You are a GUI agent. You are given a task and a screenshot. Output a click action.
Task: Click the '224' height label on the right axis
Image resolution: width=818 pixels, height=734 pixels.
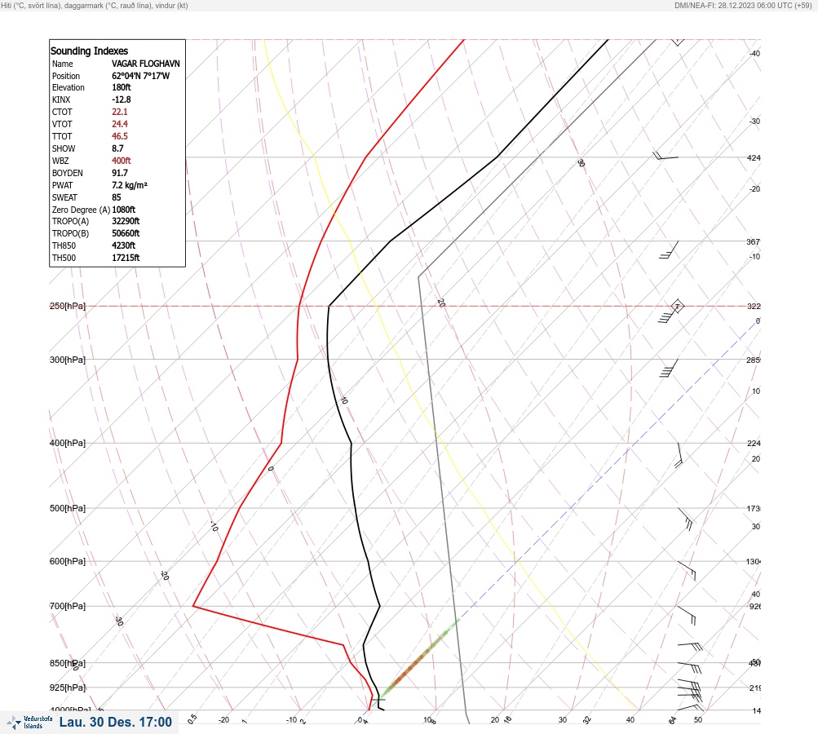pos(754,444)
